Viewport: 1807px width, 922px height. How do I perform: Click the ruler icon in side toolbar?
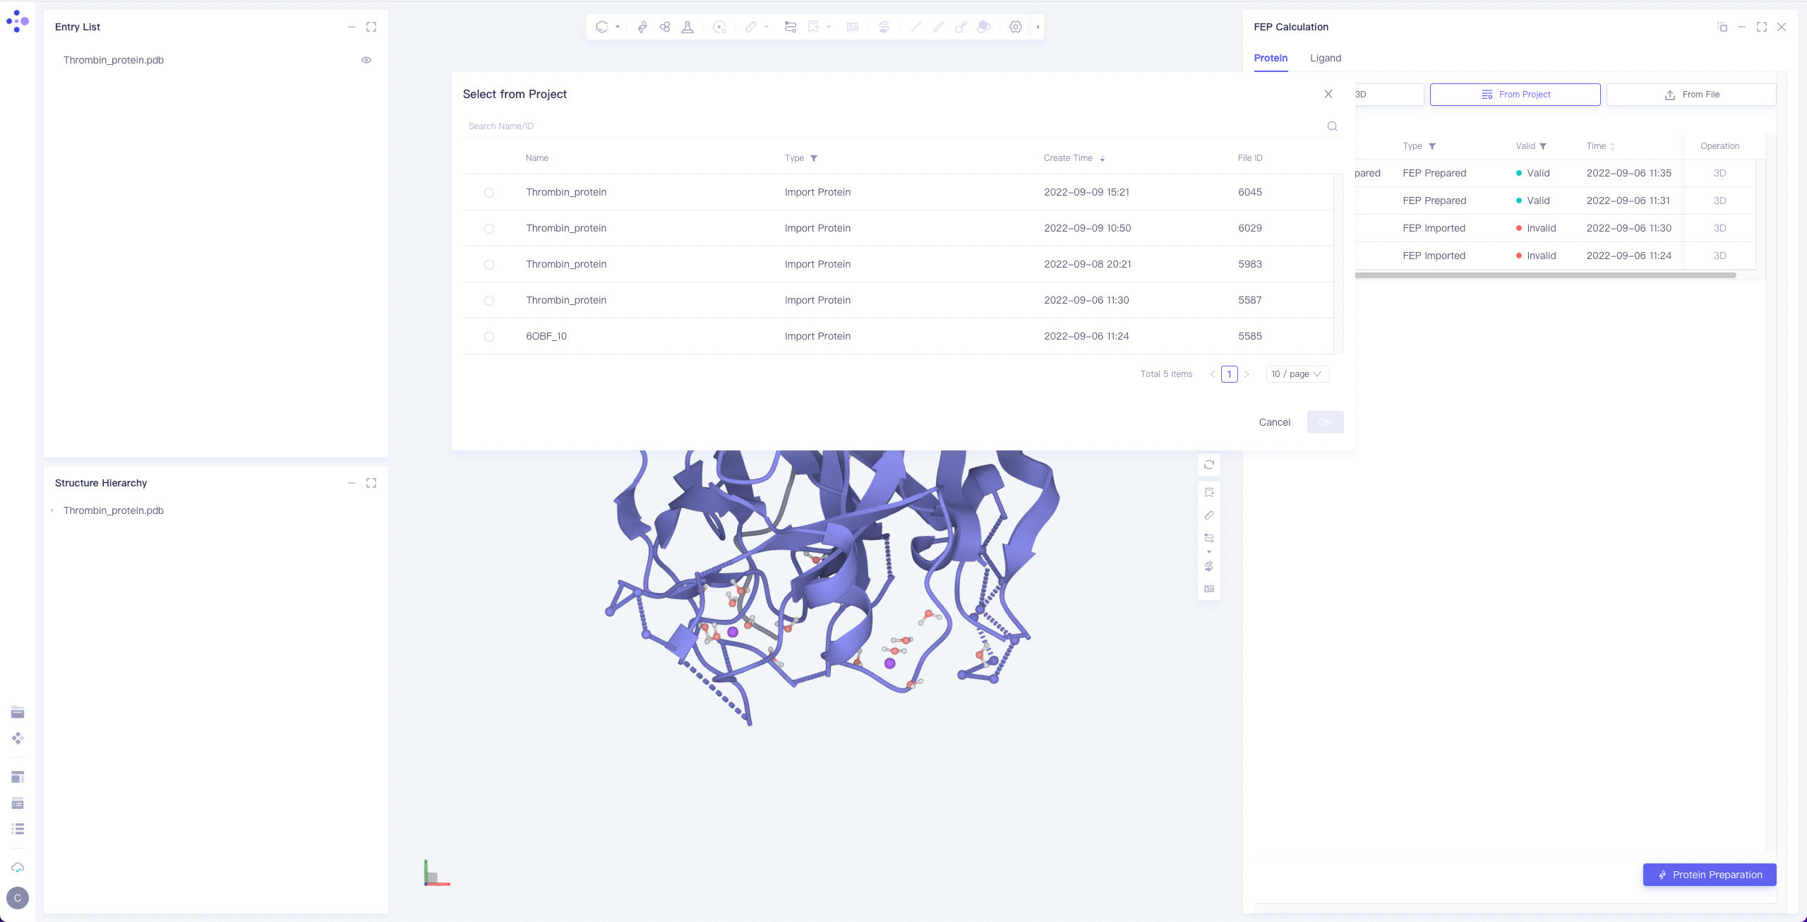coord(1209,515)
